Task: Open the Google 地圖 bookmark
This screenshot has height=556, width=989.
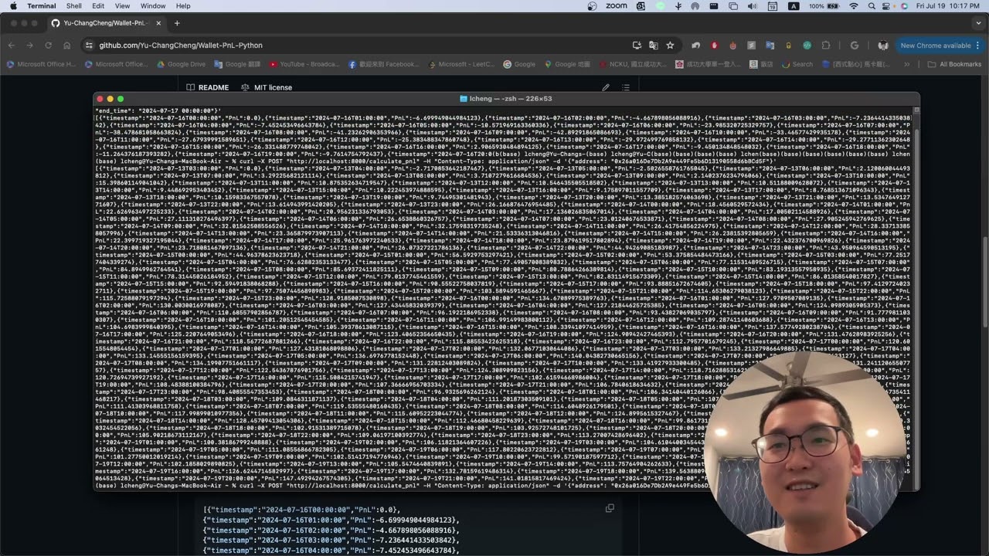Action: tap(567, 64)
